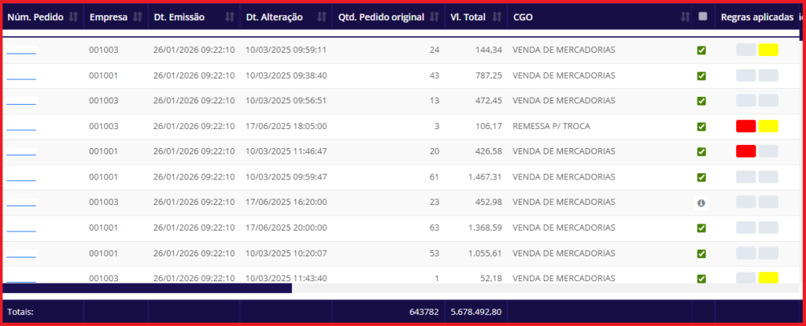
Task: Click the horizontal scrollbar thumb
Action: 148,288
